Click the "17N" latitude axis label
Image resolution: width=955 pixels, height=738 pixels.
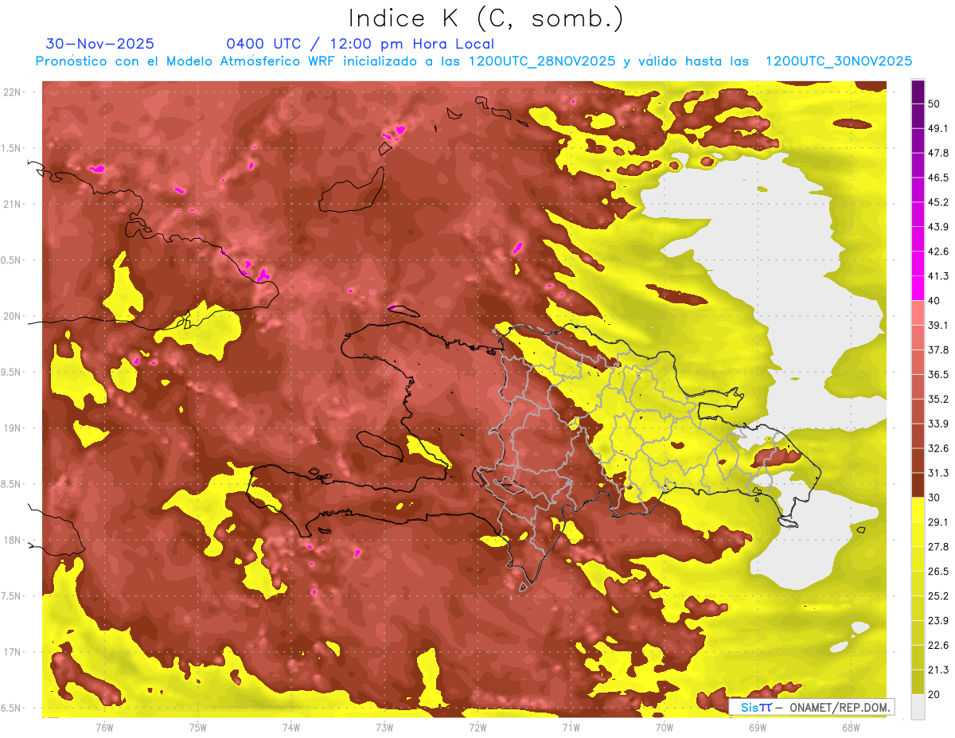[12, 652]
